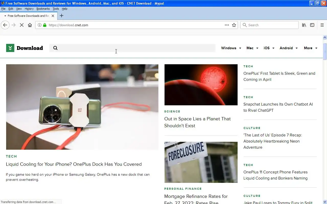Open OnePlus' First Tablet article
Image resolution: width=327 pixels, height=204 pixels.
[x=279, y=76]
